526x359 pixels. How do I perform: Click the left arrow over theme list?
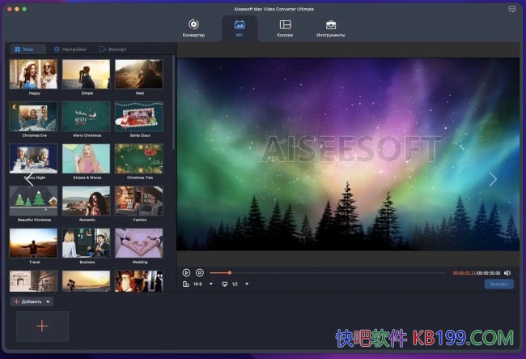pyautogui.click(x=30, y=180)
